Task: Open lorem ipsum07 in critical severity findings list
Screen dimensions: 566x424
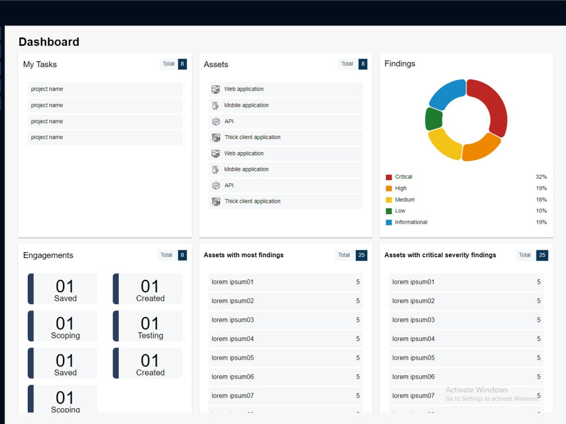Action: click(466, 396)
